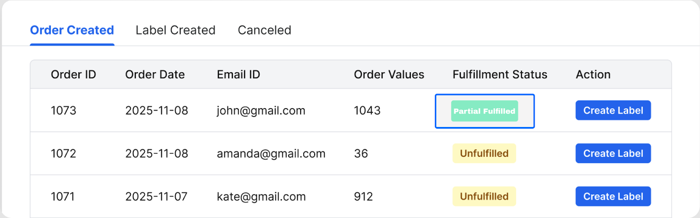700x218 pixels.
Task: Create label for order 1073
Action: coord(613,110)
